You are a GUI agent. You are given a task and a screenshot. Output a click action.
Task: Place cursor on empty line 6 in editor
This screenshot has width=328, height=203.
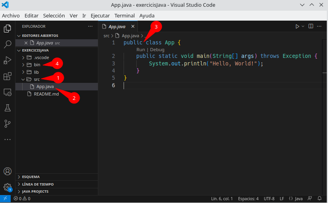click(223, 85)
